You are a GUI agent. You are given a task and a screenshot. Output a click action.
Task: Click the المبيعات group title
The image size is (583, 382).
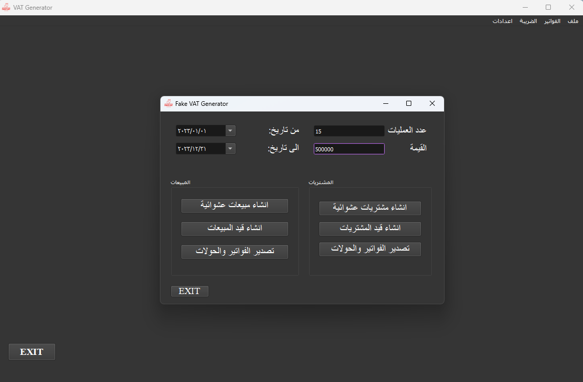click(180, 182)
